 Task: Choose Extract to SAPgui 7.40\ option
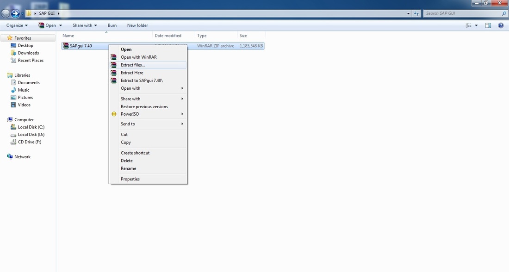148,80
